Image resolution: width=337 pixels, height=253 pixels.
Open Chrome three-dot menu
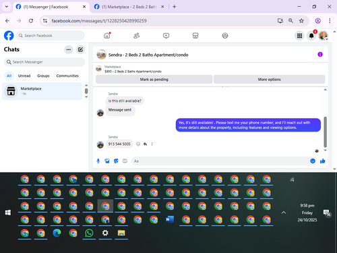330,21
